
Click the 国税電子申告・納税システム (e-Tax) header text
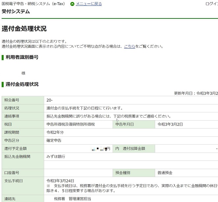(x=33, y=4)
